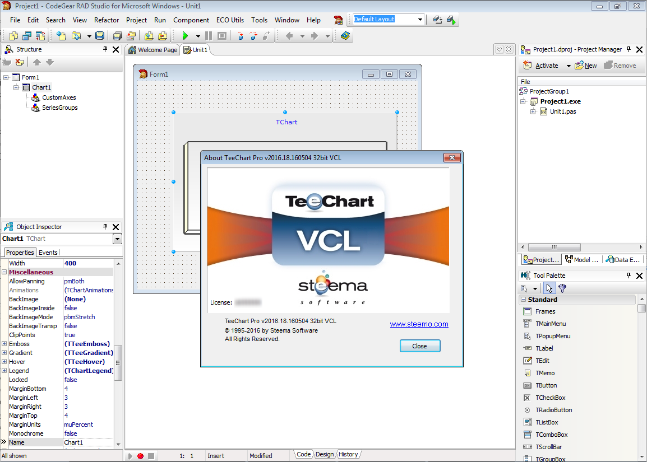The width and height of the screenshot is (647, 462).
Task: Close the Structure panel
Action: tap(116, 49)
